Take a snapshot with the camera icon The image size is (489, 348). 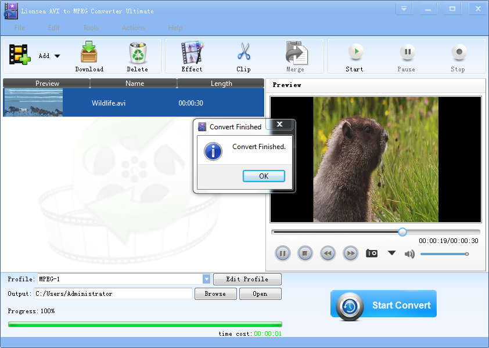(372, 253)
